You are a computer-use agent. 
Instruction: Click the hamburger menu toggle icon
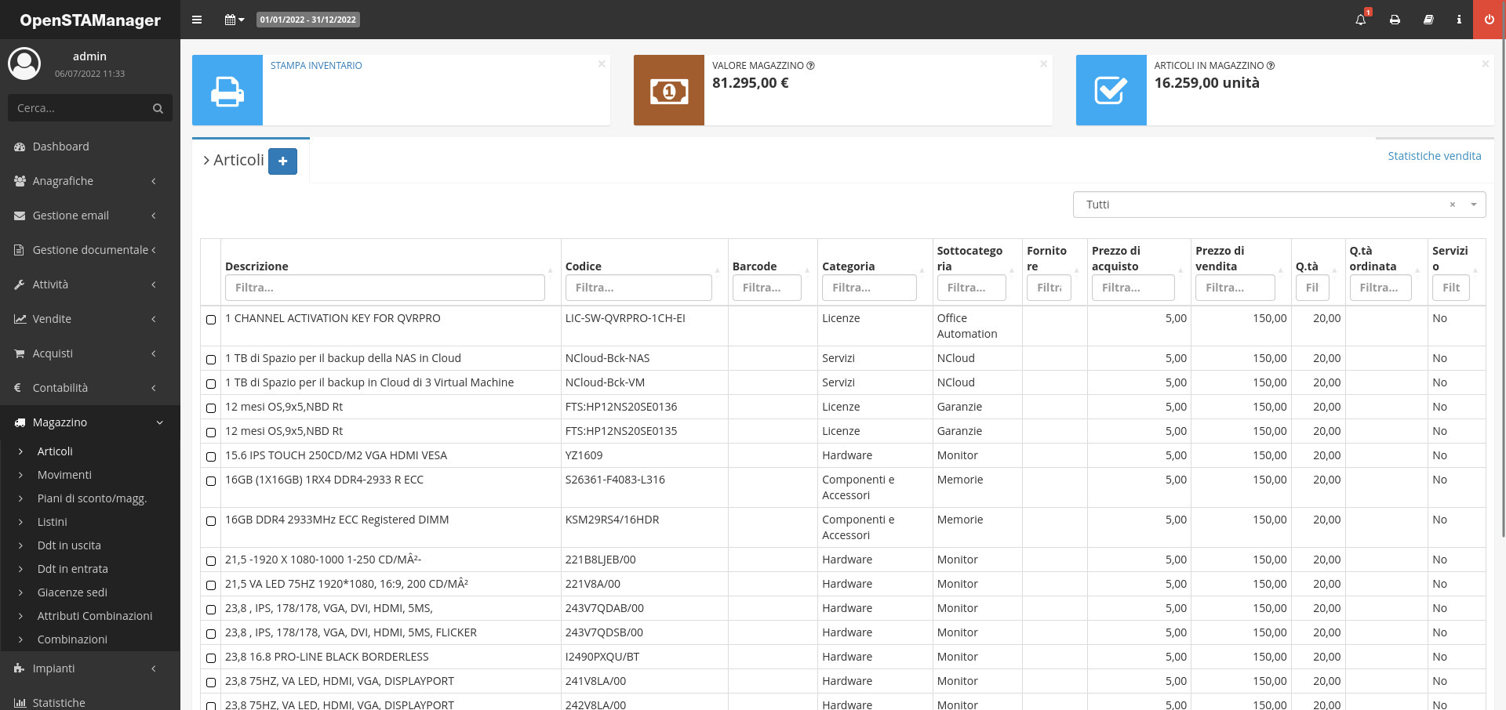197,20
